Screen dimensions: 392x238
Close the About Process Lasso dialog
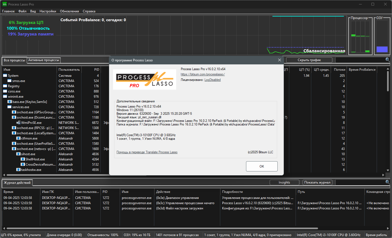280,60
